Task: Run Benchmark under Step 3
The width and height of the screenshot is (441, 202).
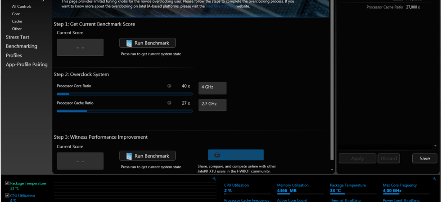Action: point(148,156)
